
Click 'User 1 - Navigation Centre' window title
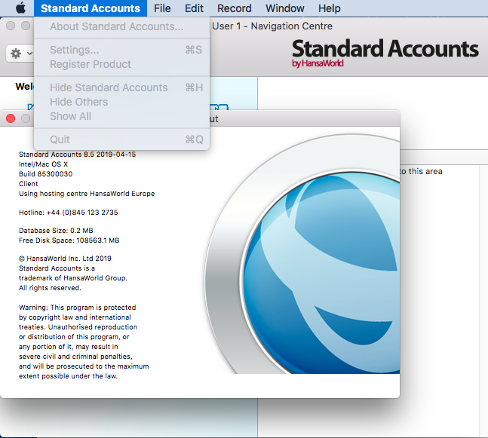click(272, 26)
